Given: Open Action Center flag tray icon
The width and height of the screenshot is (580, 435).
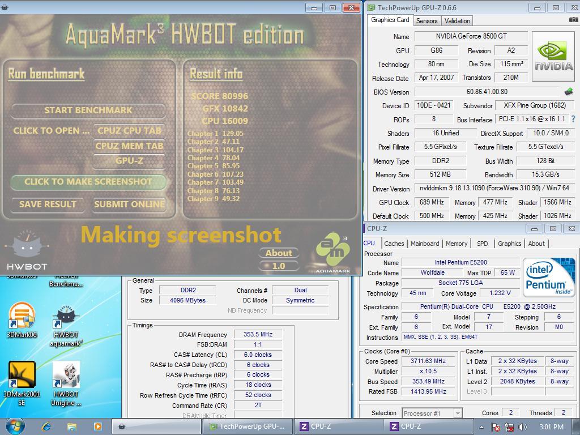Looking at the screenshot, I should 496,427.
